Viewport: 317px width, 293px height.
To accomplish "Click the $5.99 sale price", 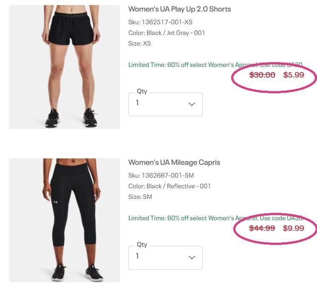I will pyautogui.click(x=294, y=75).
